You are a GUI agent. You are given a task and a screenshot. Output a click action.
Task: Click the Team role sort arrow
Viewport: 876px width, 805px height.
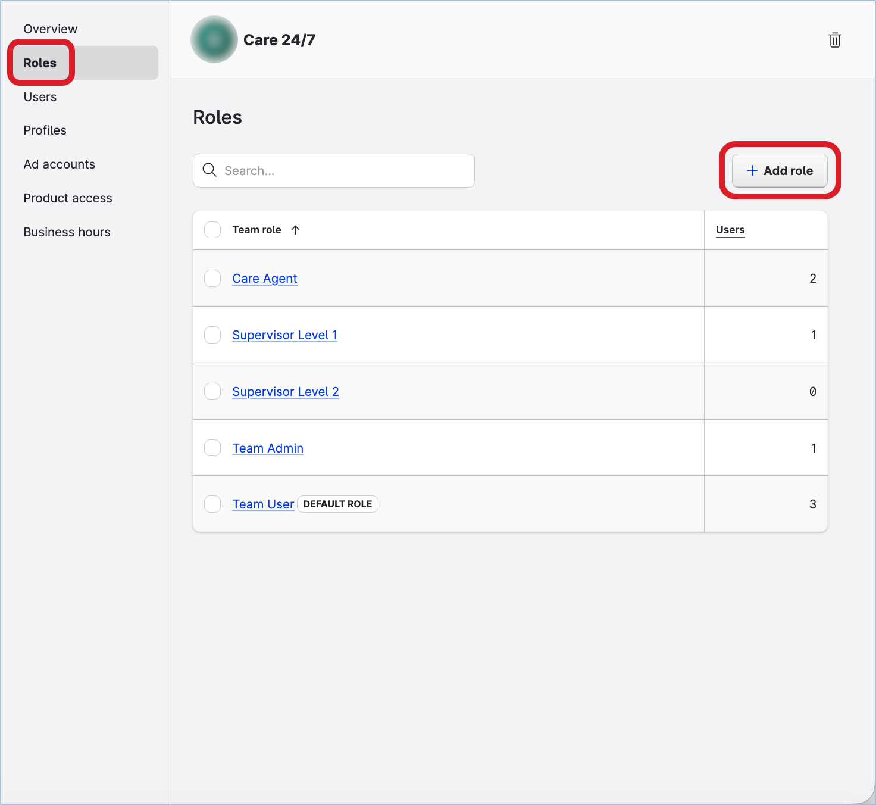(x=295, y=230)
